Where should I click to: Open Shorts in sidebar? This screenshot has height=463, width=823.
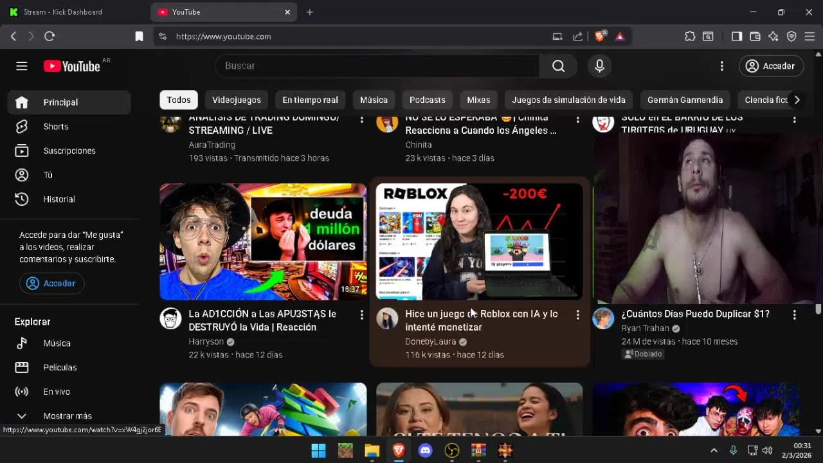tap(69, 127)
